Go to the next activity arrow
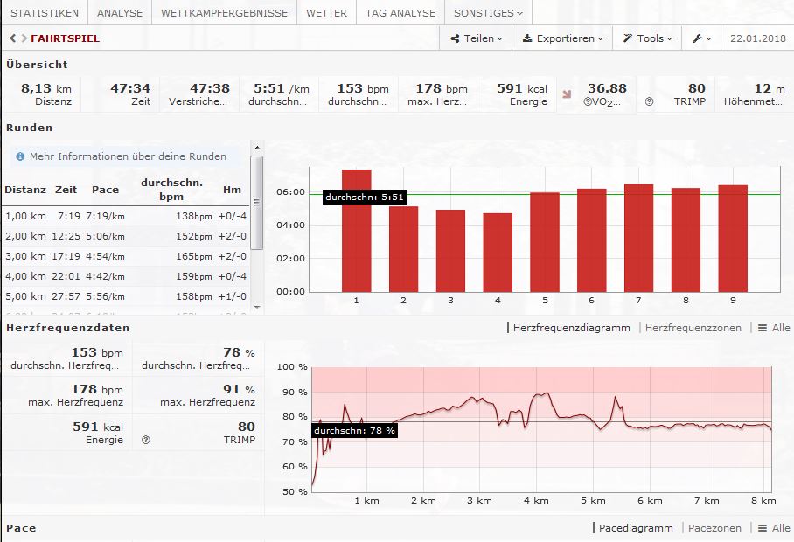This screenshot has width=794, height=542. pyautogui.click(x=23, y=38)
